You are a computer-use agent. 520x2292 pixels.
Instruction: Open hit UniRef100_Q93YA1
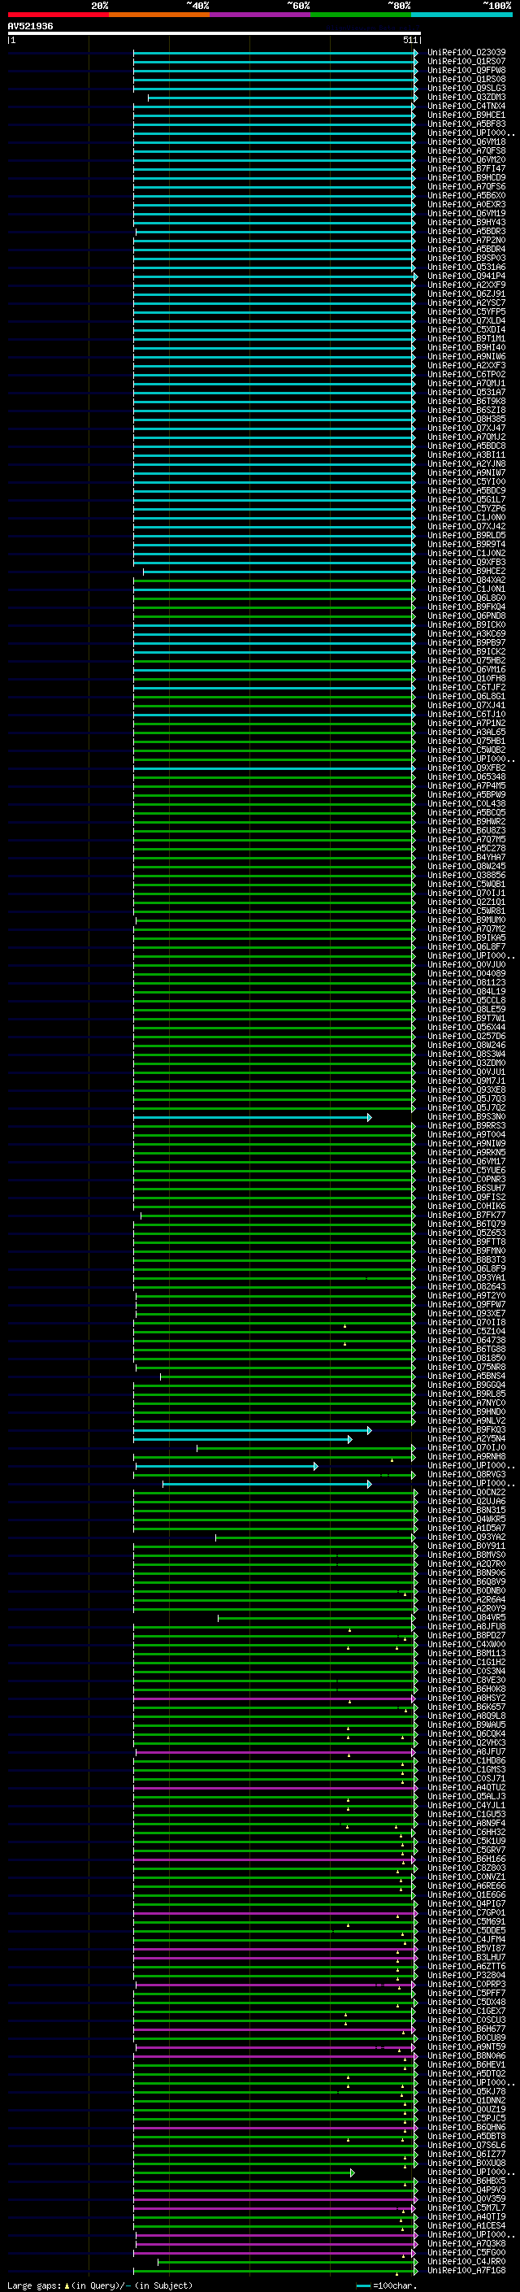tap(466, 1277)
